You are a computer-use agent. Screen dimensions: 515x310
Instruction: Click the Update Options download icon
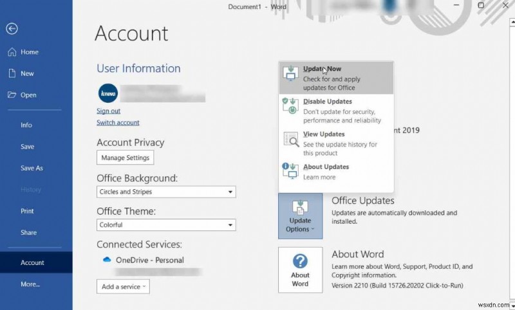(300, 208)
